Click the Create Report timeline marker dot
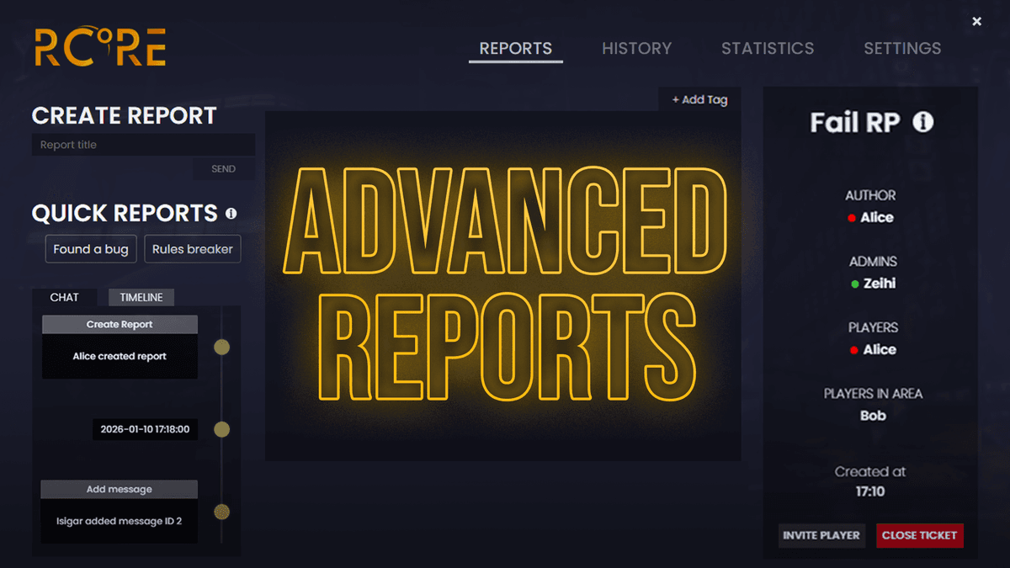This screenshot has width=1010, height=568. coord(221,347)
